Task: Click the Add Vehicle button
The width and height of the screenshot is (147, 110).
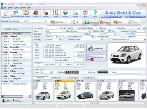Action: [x=57, y=22]
